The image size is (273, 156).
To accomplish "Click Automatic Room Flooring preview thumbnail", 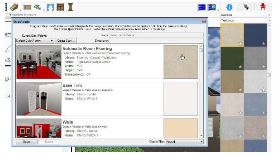I will (x=39, y=62).
